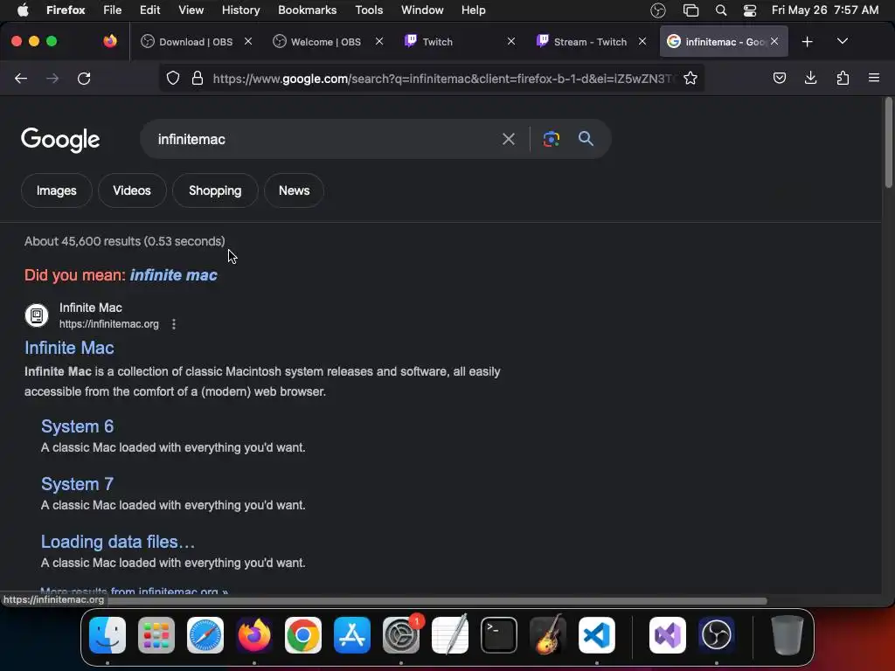Open result options three-dot menu

click(x=174, y=324)
